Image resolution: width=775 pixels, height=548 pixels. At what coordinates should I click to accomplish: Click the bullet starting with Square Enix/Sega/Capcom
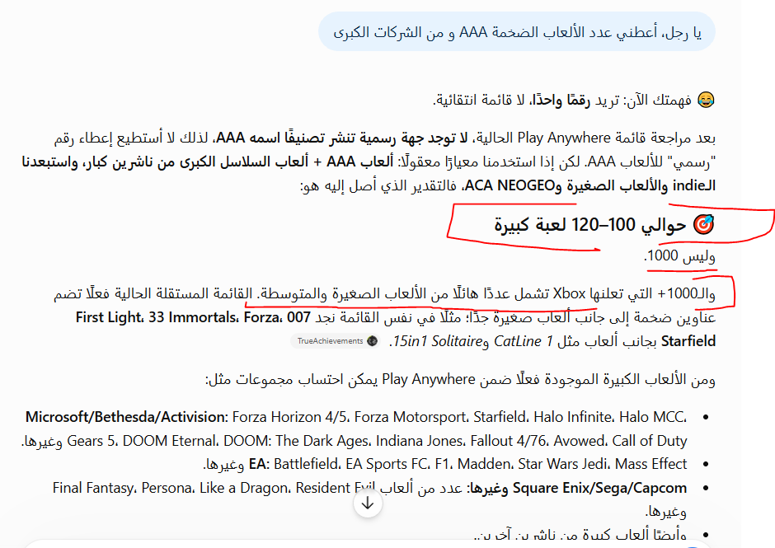(x=369, y=499)
